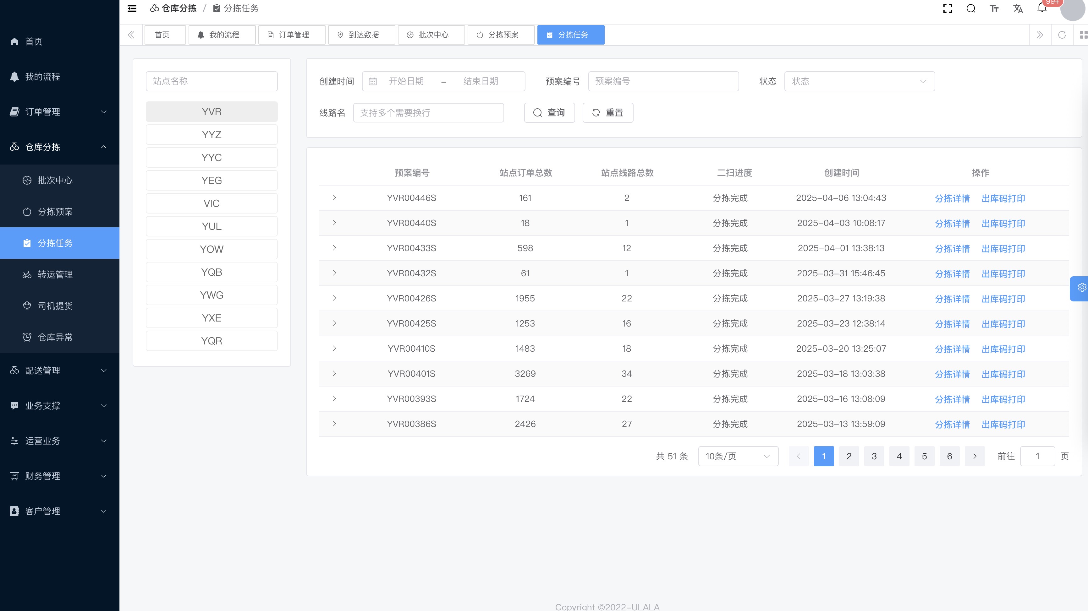Image resolution: width=1088 pixels, height=611 pixels.
Task: Open the calendar icon for start date
Action: click(x=372, y=81)
